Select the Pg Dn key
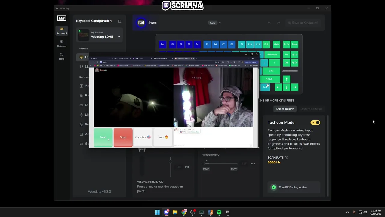Image resolution: width=385 pixels, height=217 pixels. click(295, 63)
